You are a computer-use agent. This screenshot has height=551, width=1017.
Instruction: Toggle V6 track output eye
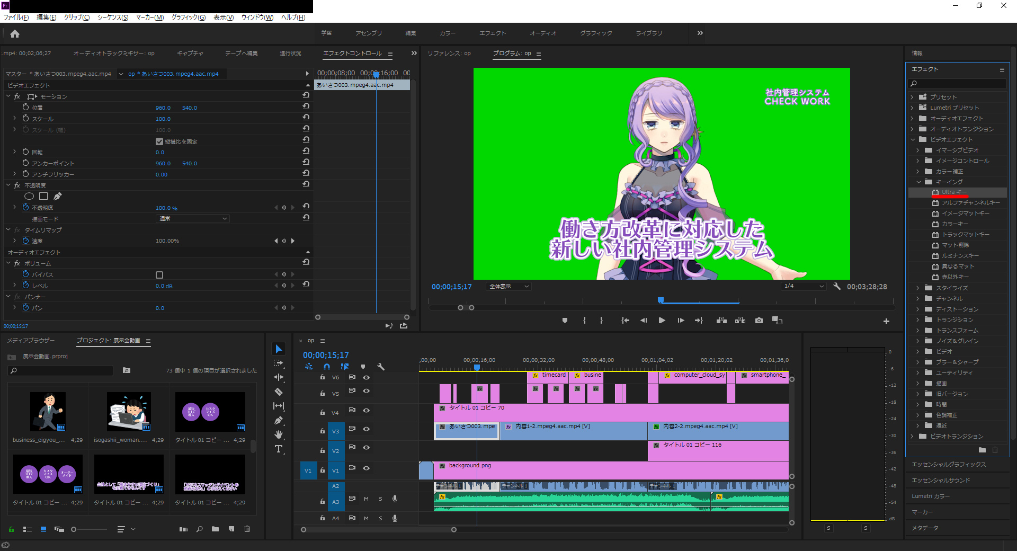tap(366, 377)
